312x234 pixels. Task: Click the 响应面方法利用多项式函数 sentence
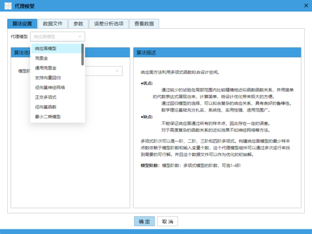[x=180, y=72]
